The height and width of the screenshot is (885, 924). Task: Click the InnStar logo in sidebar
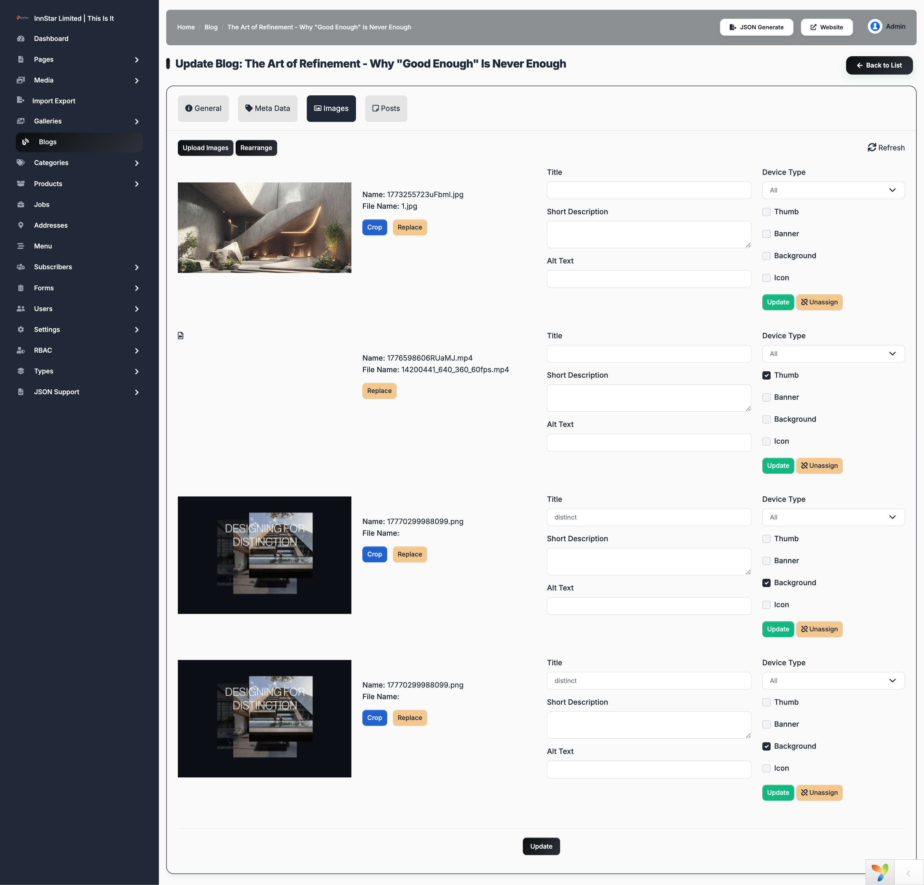click(22, 18)
